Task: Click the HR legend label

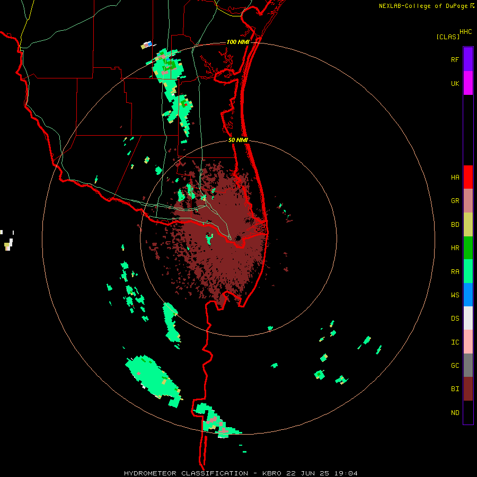Action: pos(455,248)
